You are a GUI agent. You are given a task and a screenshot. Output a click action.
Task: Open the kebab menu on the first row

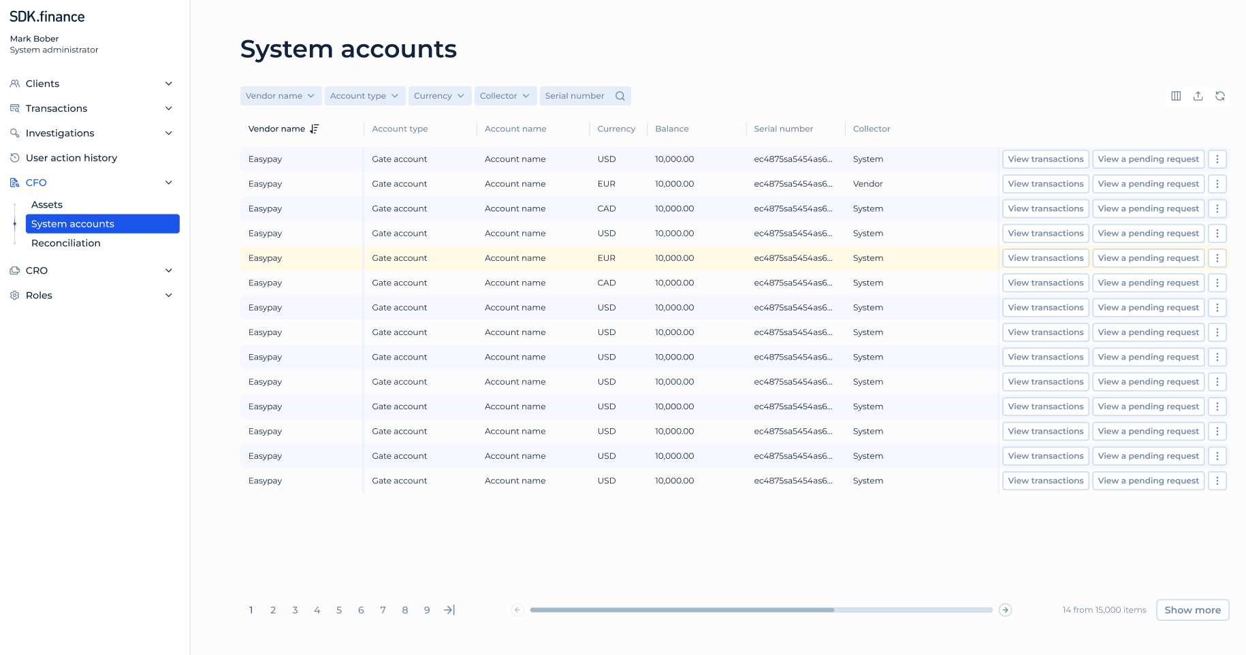click(1217, 159)
